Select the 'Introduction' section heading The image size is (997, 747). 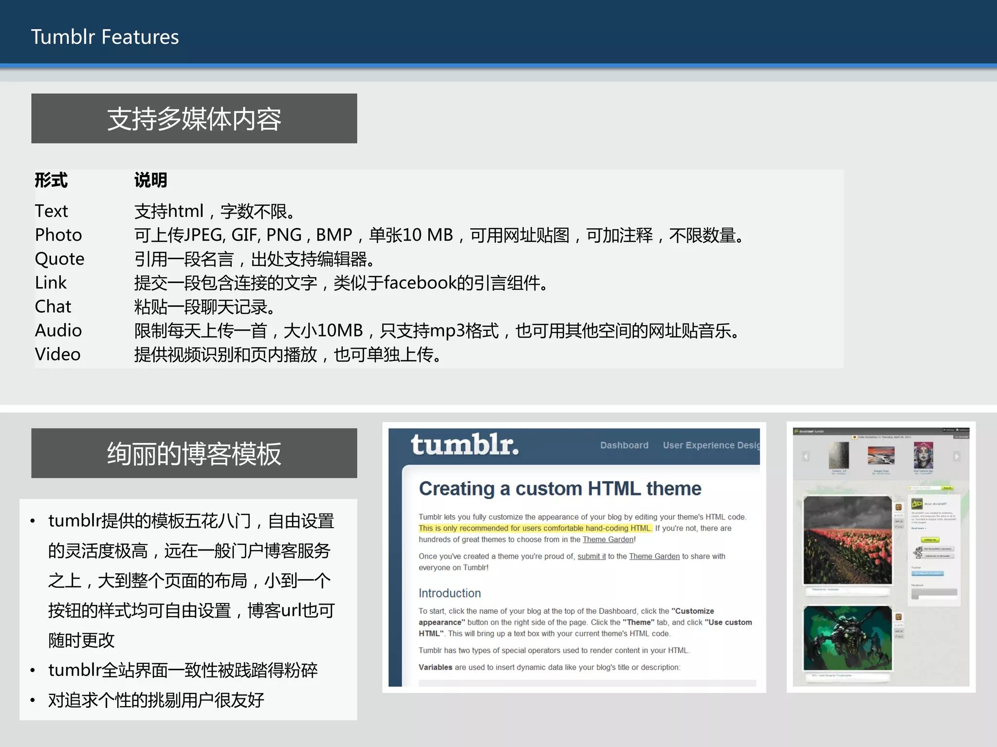449,593
